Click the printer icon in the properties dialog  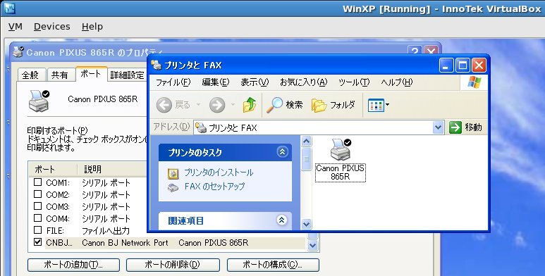point(39,101)
